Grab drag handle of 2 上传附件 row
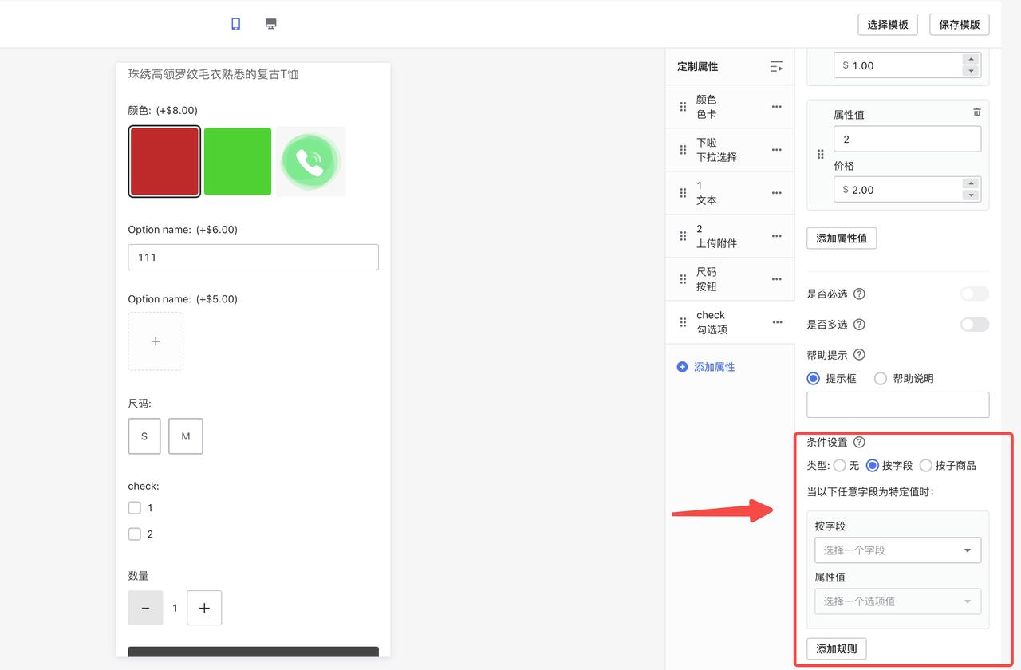 tap(683, 236)
